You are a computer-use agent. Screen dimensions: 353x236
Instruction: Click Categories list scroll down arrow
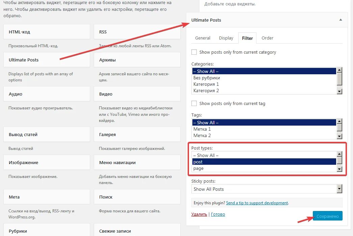coord(339,91)
